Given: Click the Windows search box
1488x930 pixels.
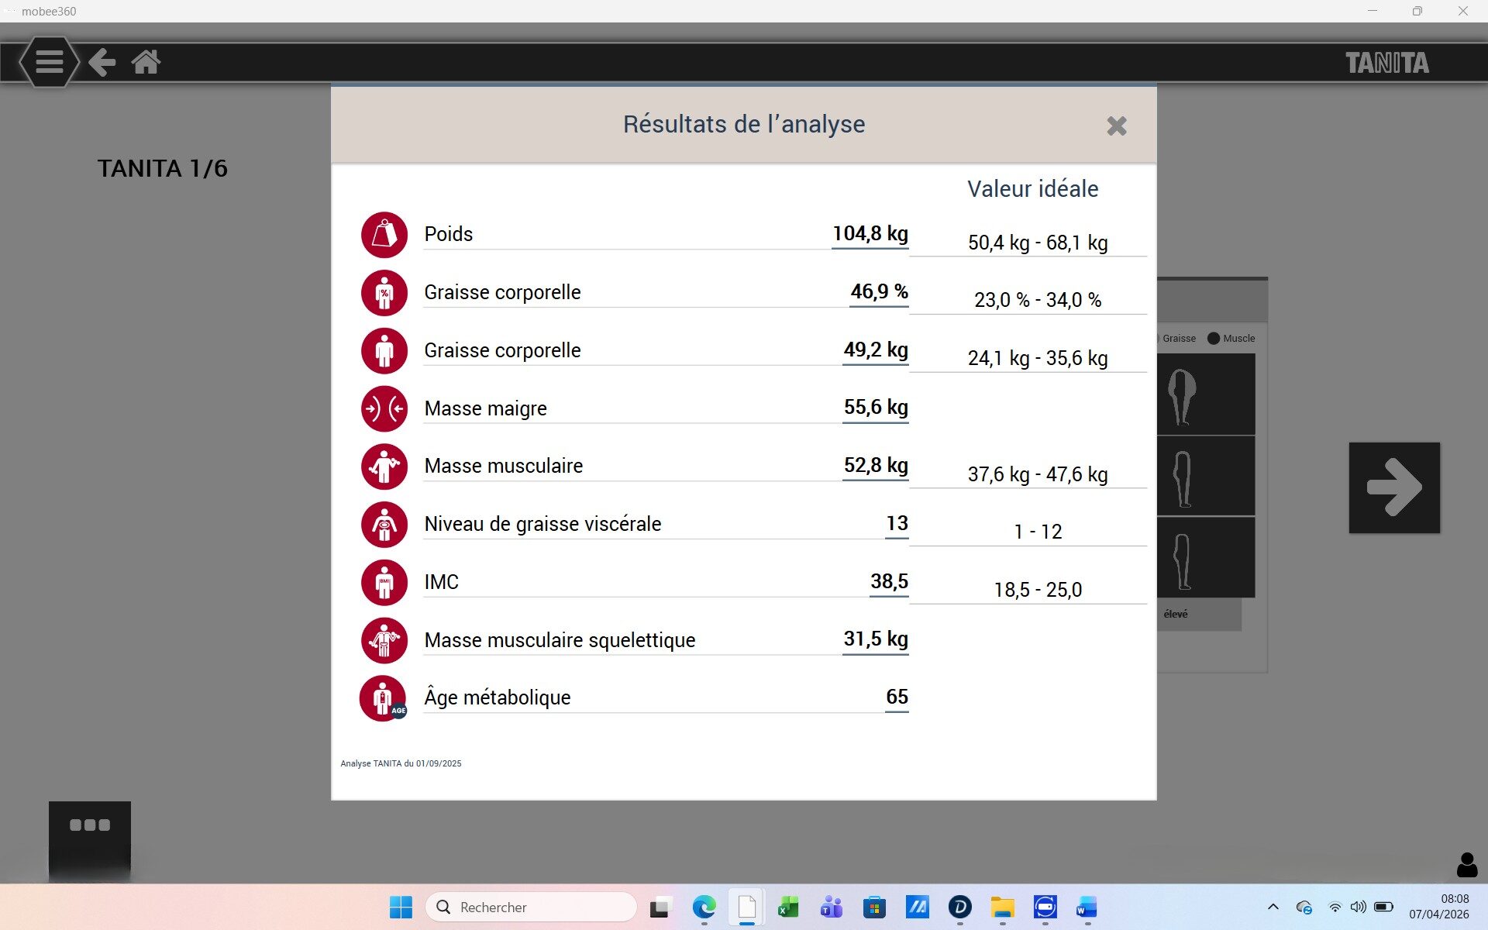Looking at the screenshot, I should pyautogui.click(x=532, y=907).
